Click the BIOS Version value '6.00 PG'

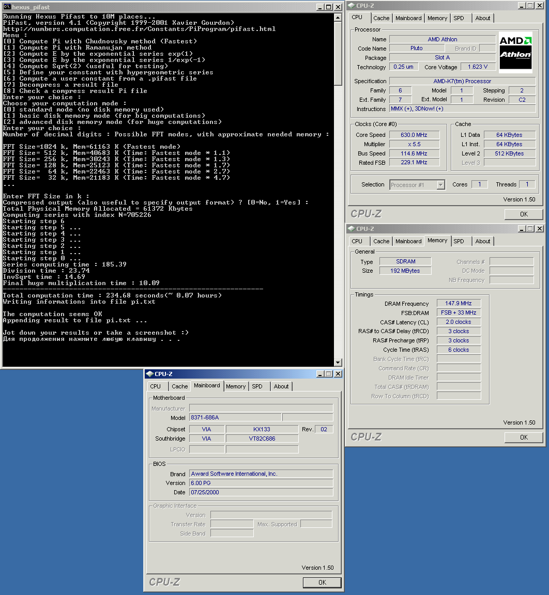261,483
